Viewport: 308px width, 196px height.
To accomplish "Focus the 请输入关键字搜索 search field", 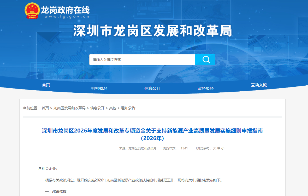I will click(142, 60).
